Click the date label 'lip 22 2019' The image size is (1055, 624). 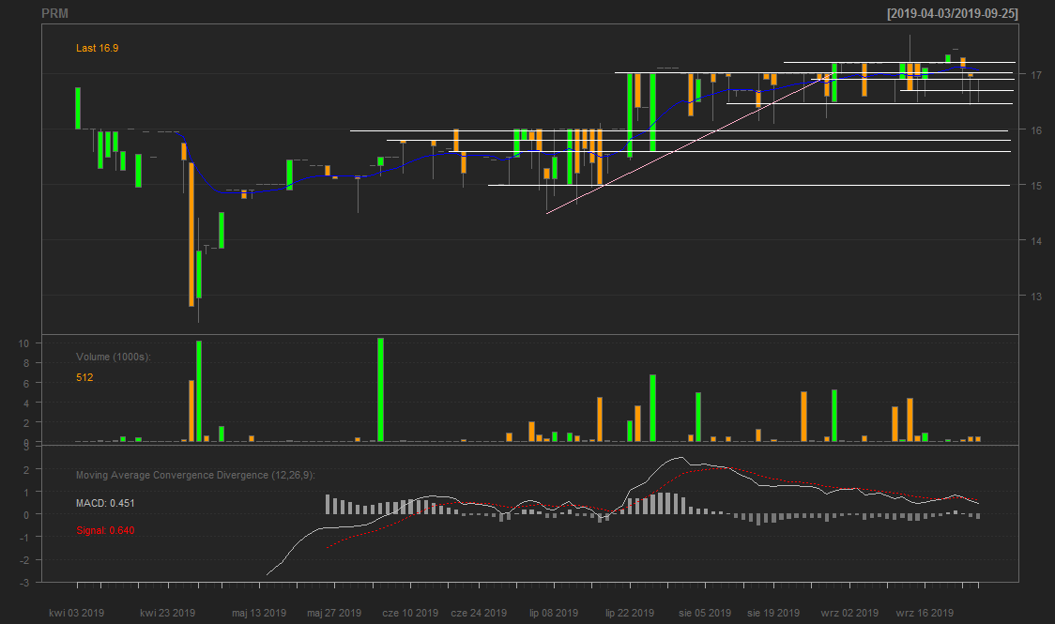[x=630, y=614]
